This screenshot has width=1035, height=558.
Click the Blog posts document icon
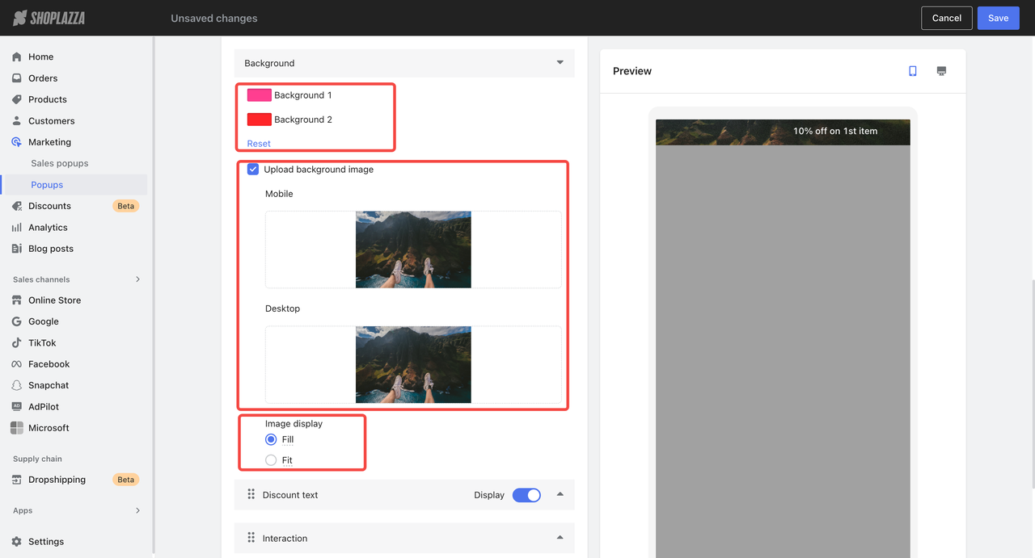[x=17, y=249]
